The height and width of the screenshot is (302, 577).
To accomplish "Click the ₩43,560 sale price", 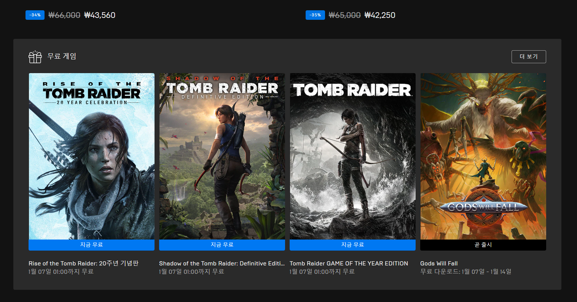I will coord(100,15).
